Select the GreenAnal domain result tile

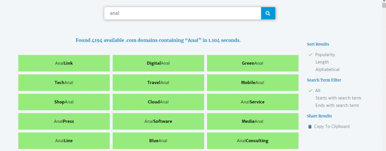[x=253, y=63]
